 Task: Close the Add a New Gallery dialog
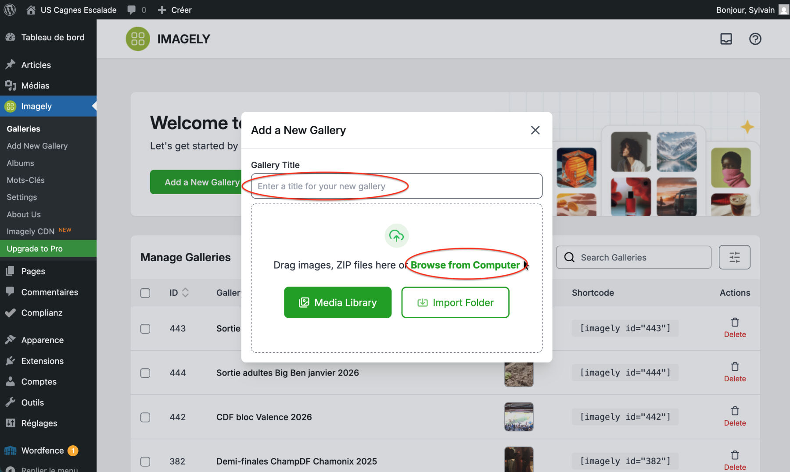point(535,130)
